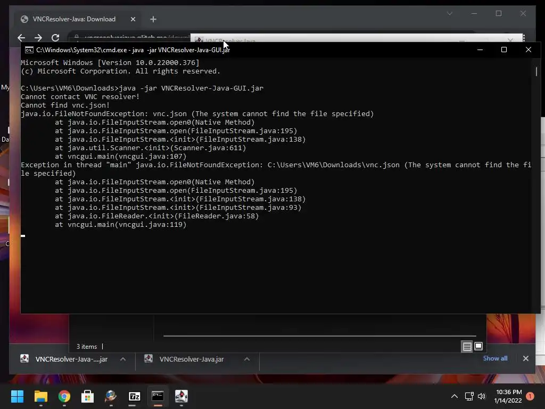Maximize the Chrome window

(x=499, y=13)
